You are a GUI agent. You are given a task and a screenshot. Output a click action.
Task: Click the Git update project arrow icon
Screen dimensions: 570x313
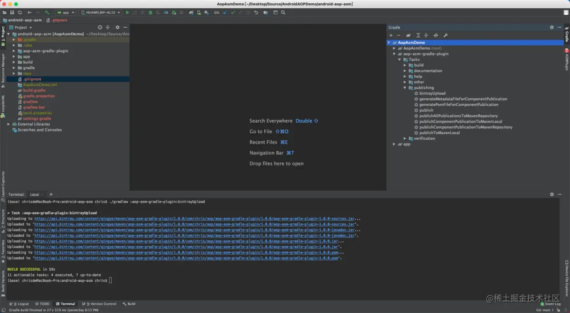(x=225, y=12)
